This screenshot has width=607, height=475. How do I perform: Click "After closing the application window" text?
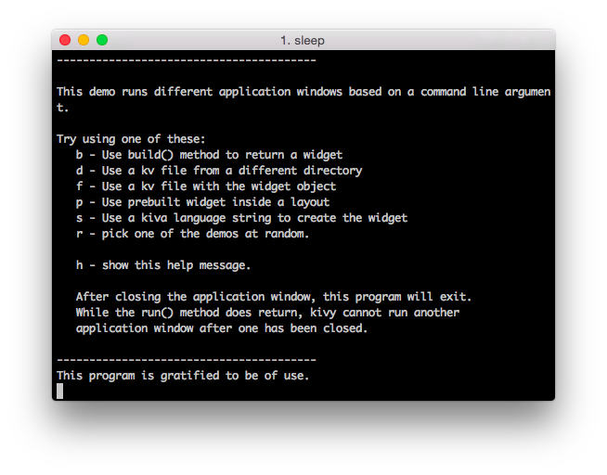[274, 297]
